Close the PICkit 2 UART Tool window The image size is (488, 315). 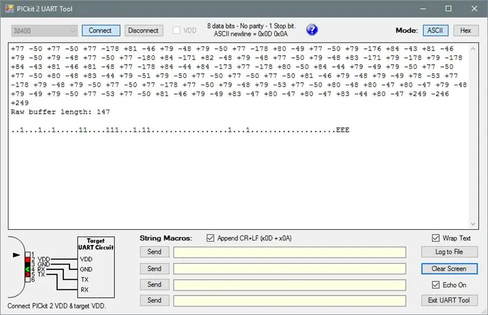475,9
